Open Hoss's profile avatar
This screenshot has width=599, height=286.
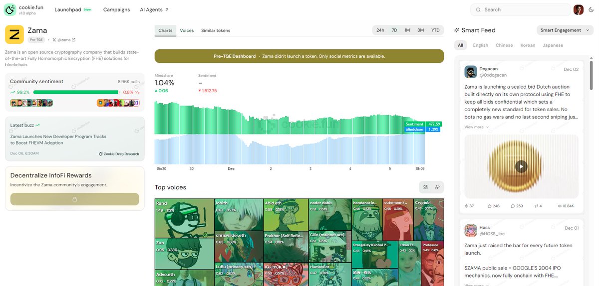pyautogui.click(x=471, y=230)
